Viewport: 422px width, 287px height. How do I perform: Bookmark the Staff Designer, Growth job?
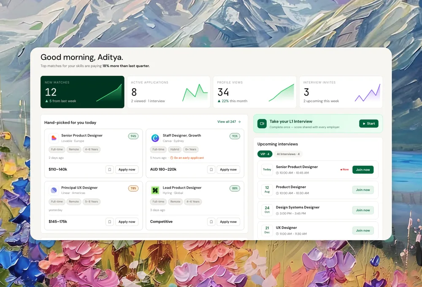pos(211,169)
